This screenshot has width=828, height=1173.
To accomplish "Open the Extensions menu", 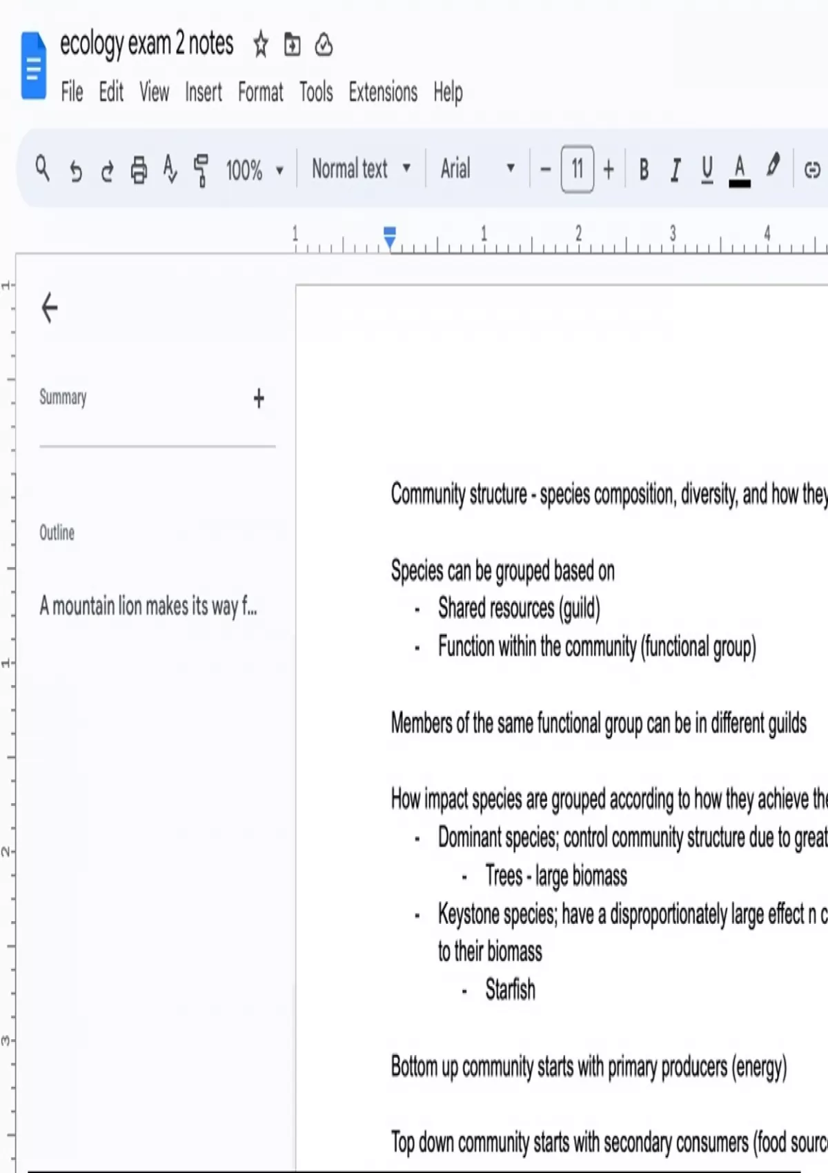I will (382, 92).
